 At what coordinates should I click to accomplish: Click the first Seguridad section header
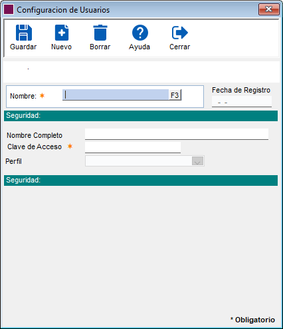[x=141, y=116]
